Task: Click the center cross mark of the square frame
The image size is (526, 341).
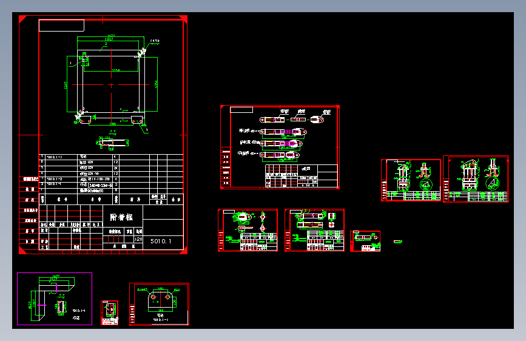Action: (x=111, y=85)
